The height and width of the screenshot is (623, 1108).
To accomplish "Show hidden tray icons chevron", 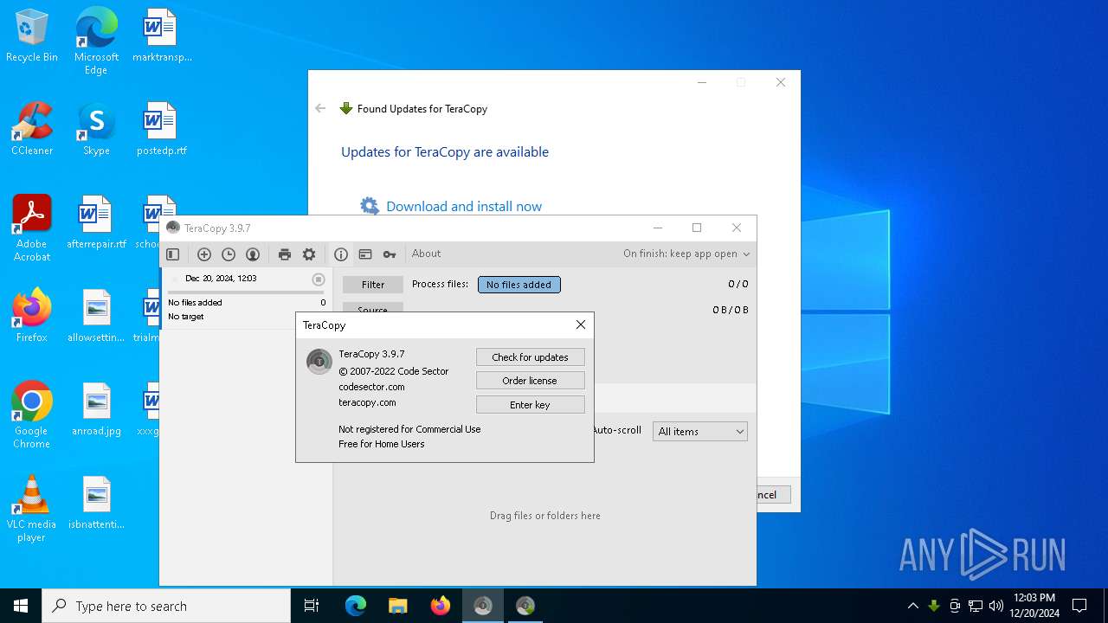I will [x=913, y=606].
